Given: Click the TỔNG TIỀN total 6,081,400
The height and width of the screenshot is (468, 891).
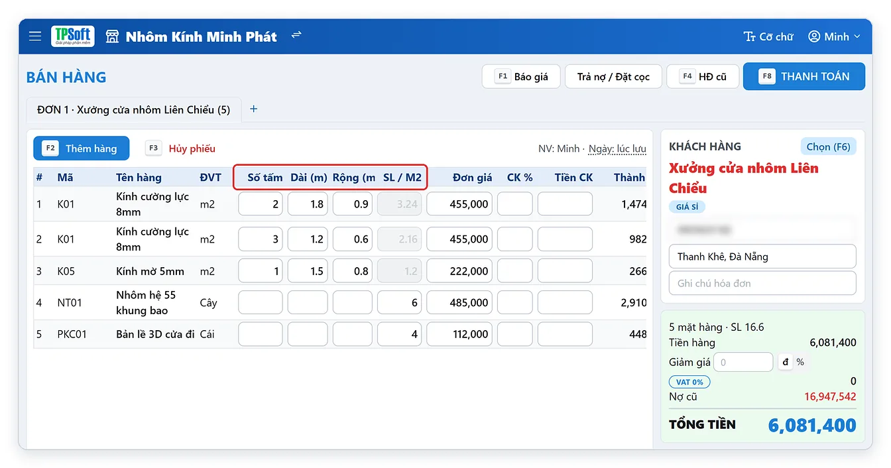Looking at the screenshot, I should click(x=812, y=425).
